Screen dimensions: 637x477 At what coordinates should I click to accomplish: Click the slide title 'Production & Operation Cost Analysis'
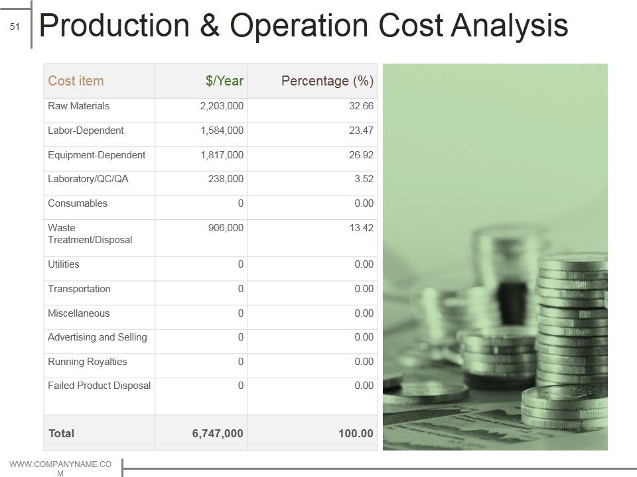[303, 26]
